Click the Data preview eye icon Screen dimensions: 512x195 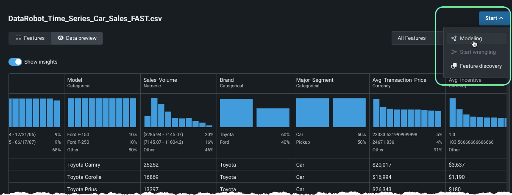61,38
